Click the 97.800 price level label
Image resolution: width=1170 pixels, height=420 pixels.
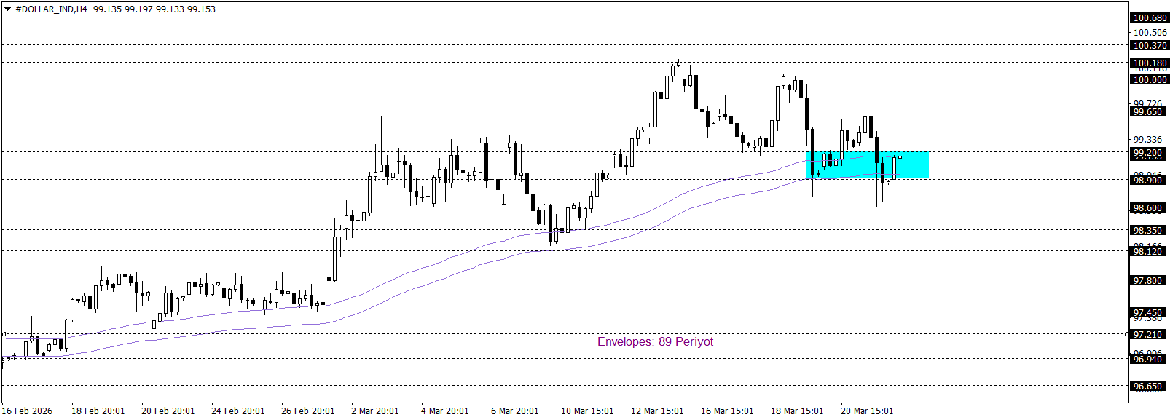pos(1150,281)
